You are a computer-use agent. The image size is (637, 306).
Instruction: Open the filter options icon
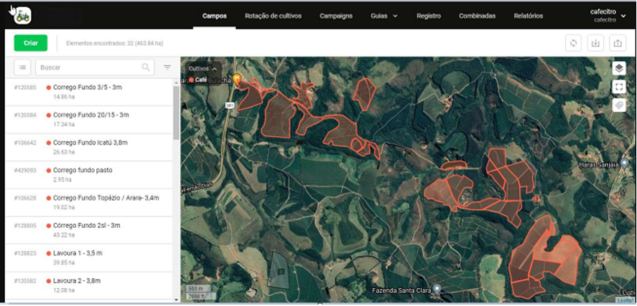167,67
